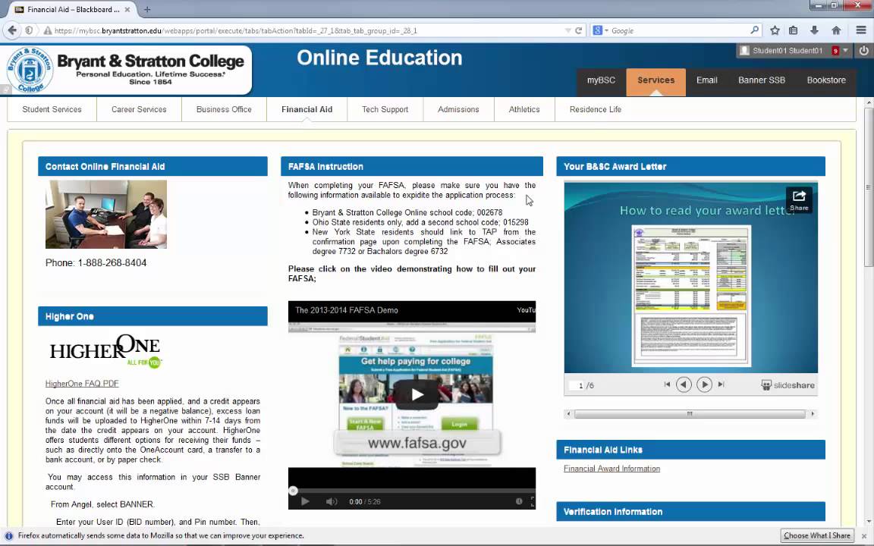Select the Services tab
874x546 pixels.
pyautogui.click(x=656, y=80)
